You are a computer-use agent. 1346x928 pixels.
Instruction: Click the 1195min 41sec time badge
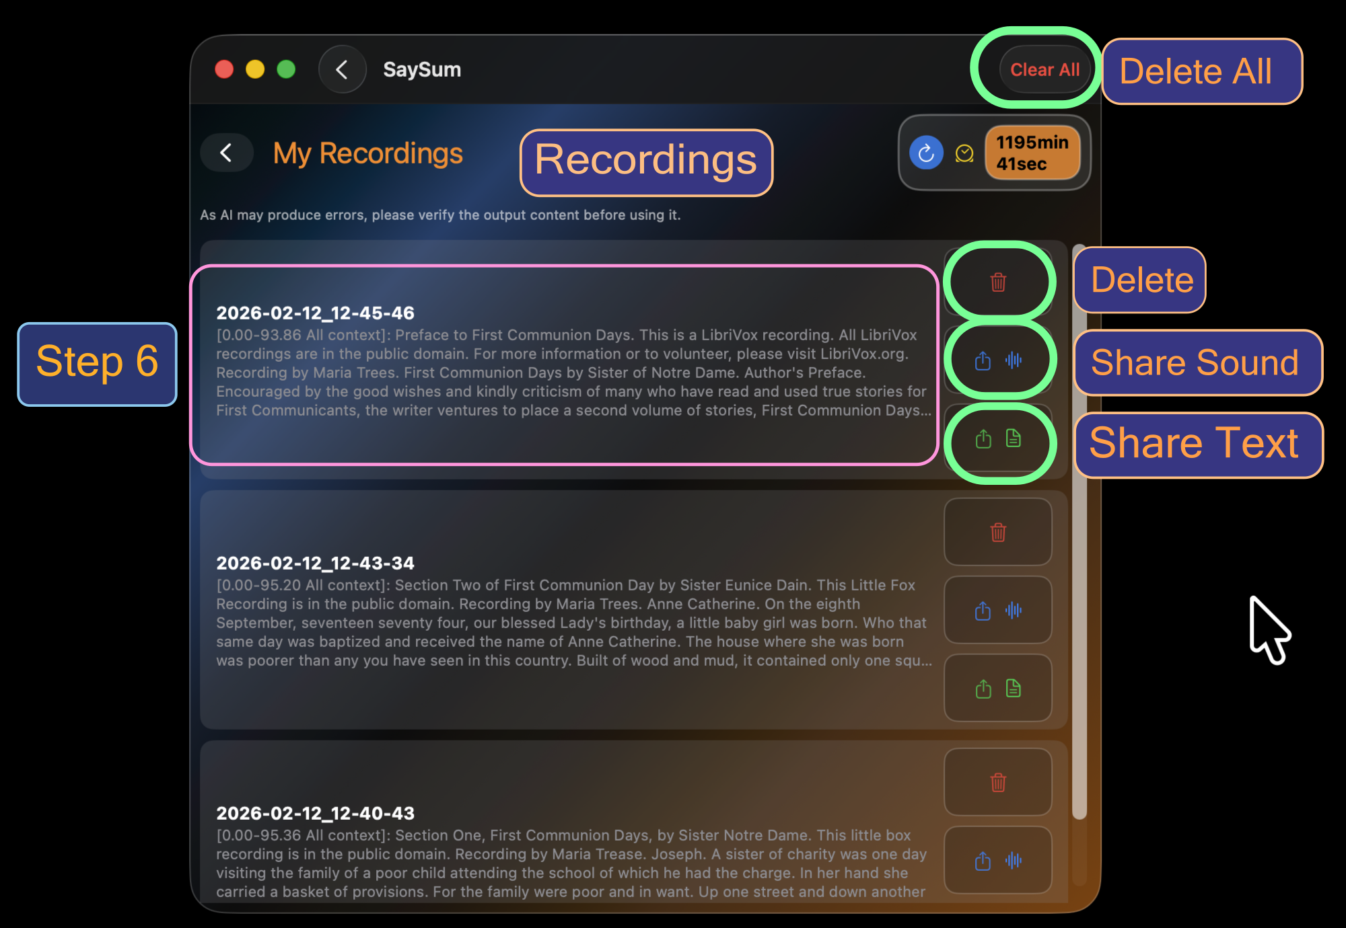(x=1032, y=152)
